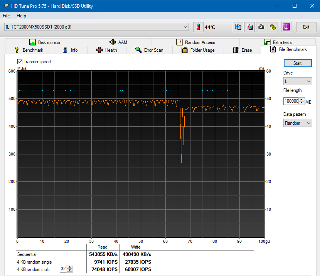Click the temperature thermometer icon
This screenshot has width=320, height=276.
coord(198,27)
